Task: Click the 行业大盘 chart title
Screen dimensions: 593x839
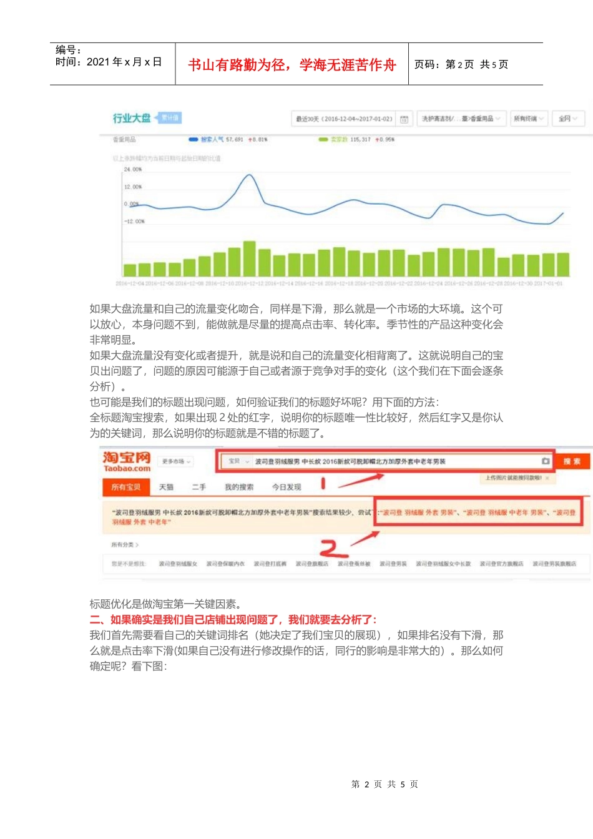Action: 132,118
